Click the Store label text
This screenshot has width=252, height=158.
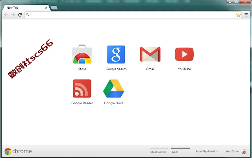tap(82, 69)
